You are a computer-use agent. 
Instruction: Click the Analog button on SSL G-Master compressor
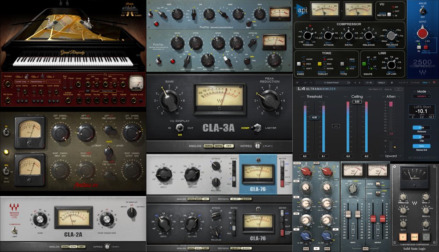click(x=415, y=237)
